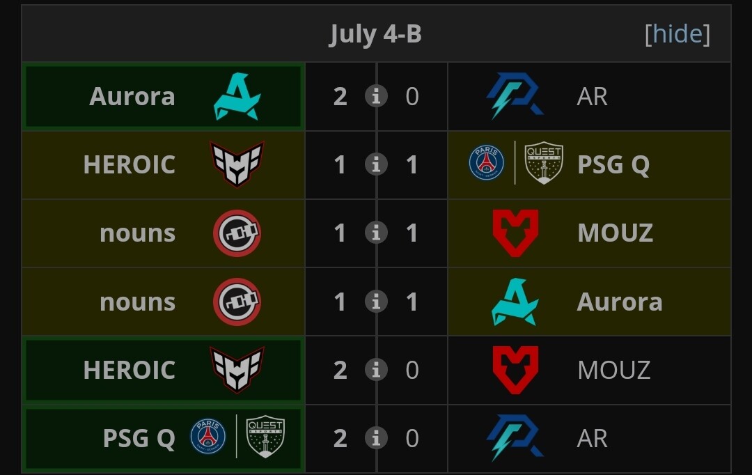Open the nouns team link facing Aurora
This screenshot has width=752, height=475.
tap(138, 302)
